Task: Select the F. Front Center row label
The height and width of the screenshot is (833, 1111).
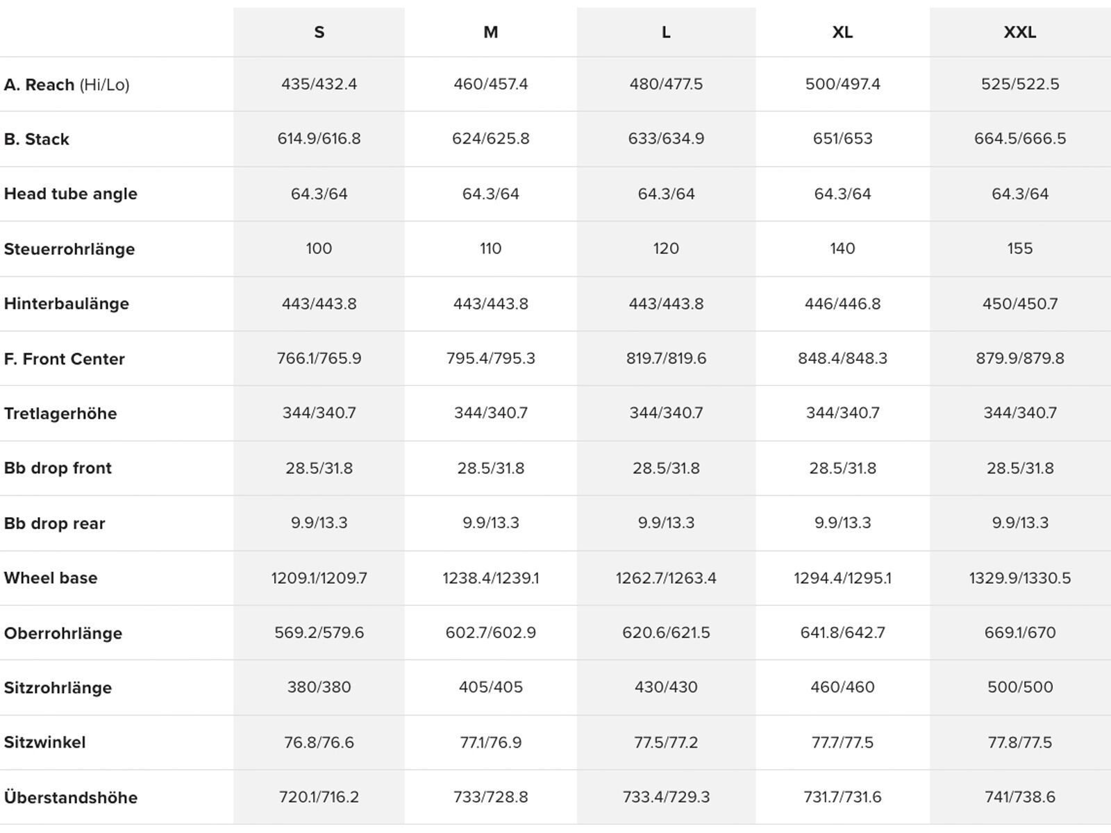Action: click(65, 359)
